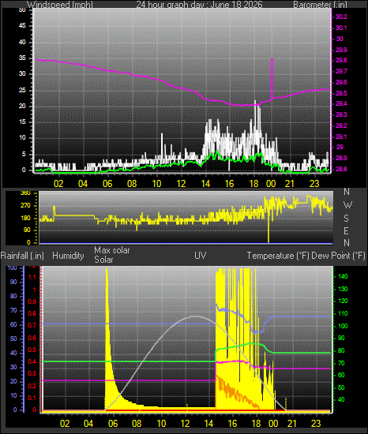Click the 30.2 barometer scale value

click(341, 17)
